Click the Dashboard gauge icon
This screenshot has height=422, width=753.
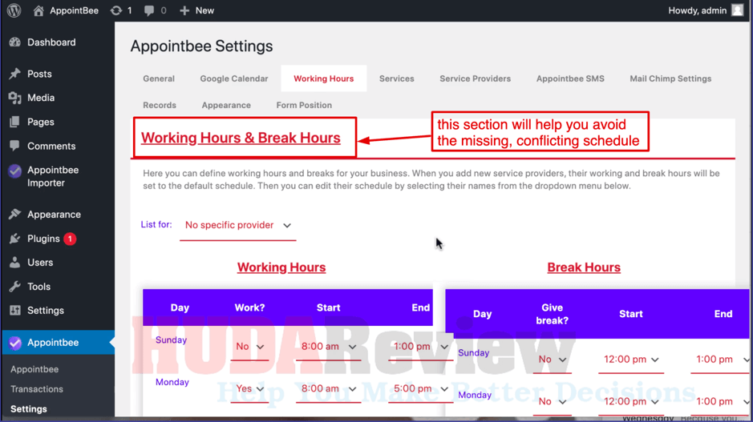click(x=15, y=42)
